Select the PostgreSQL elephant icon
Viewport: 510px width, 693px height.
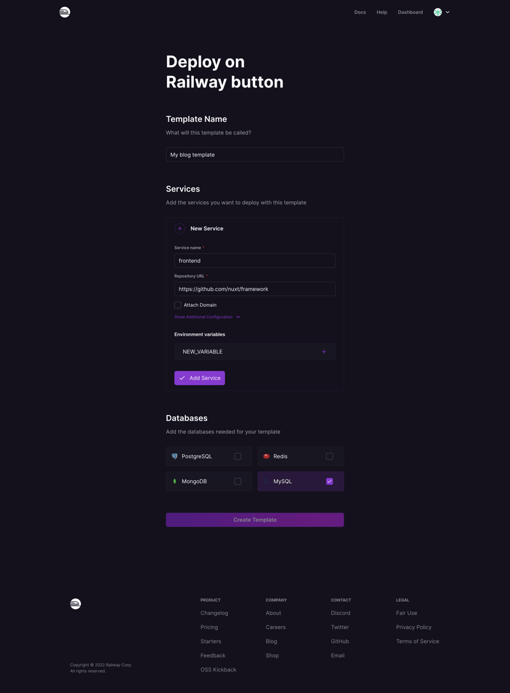175,456
